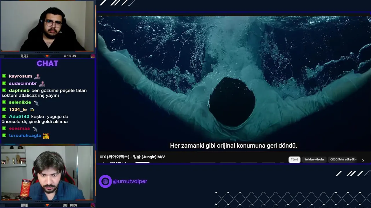371x208 pixels.
Task: Open the @umutvalper handle link
Action: tap(130, 181)
